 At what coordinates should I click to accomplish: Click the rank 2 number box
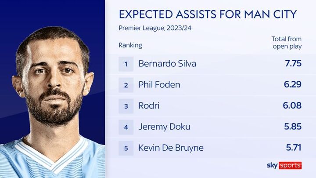click(x=126, y=85)
